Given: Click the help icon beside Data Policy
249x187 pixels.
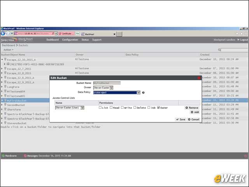Looking at the screenshot, I should pyautogui.click(x=143, y=93).
